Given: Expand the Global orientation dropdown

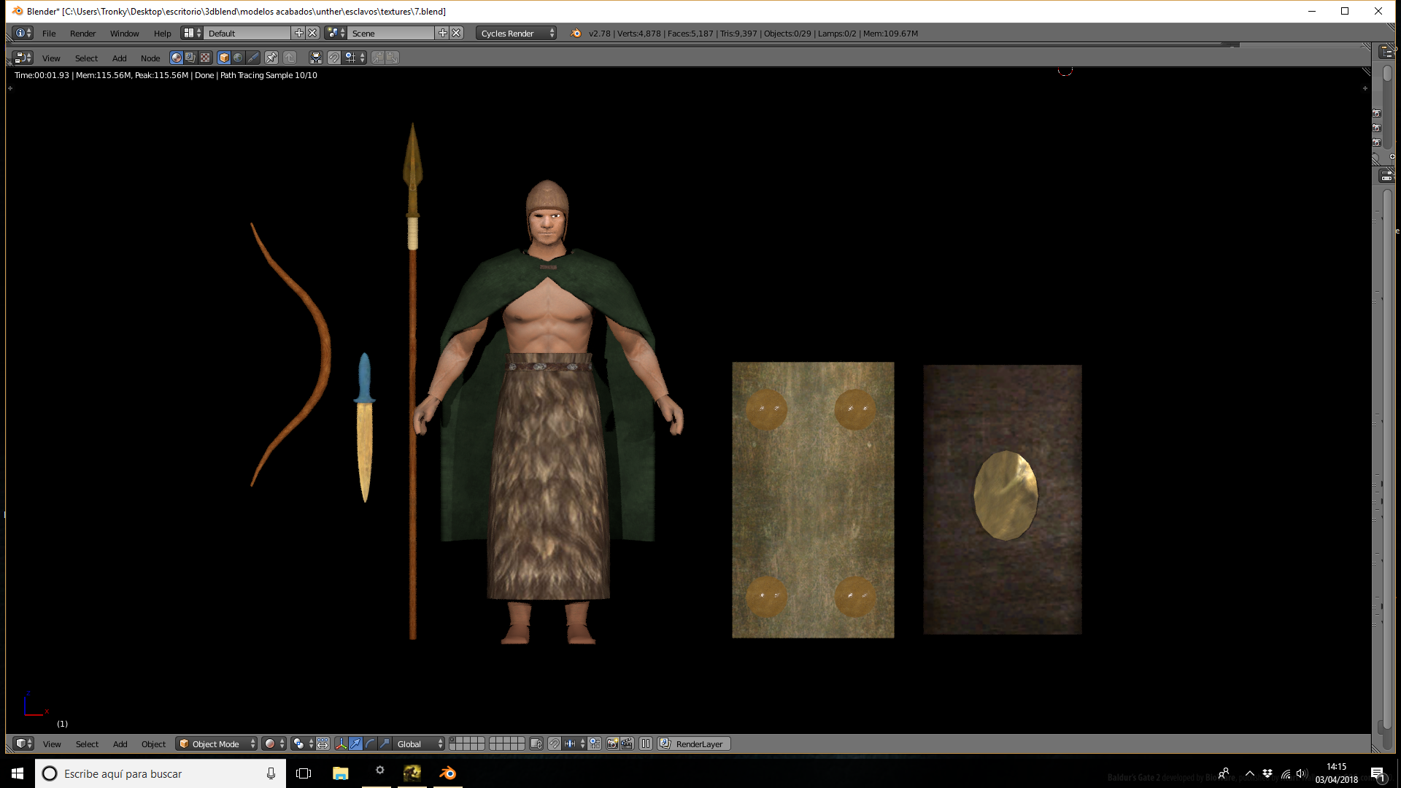Looking at the screenshot, I should click(x=420, y=743).
